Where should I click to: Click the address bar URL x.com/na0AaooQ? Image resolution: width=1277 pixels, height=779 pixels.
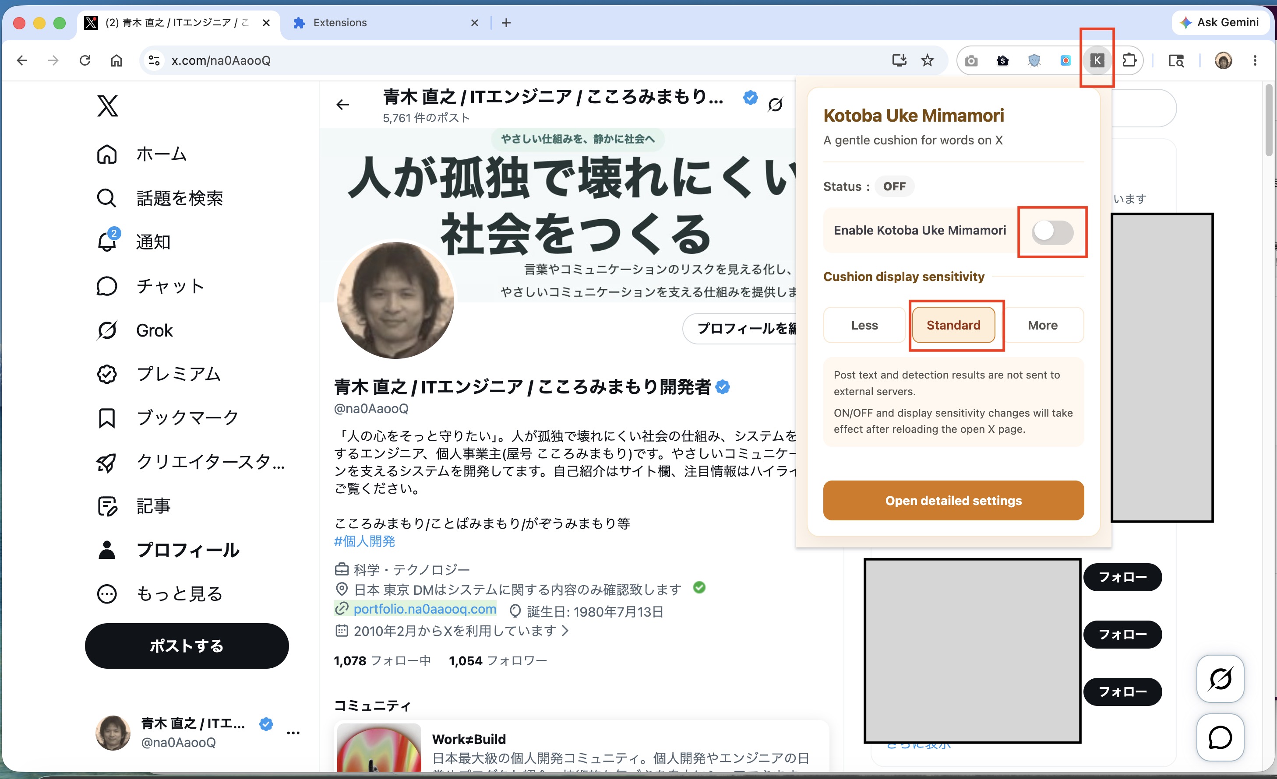221,60
